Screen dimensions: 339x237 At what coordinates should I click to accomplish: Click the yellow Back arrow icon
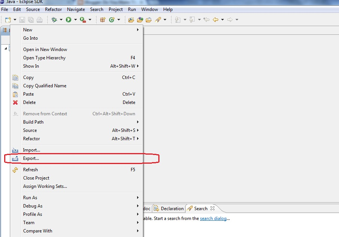(216, 20)
